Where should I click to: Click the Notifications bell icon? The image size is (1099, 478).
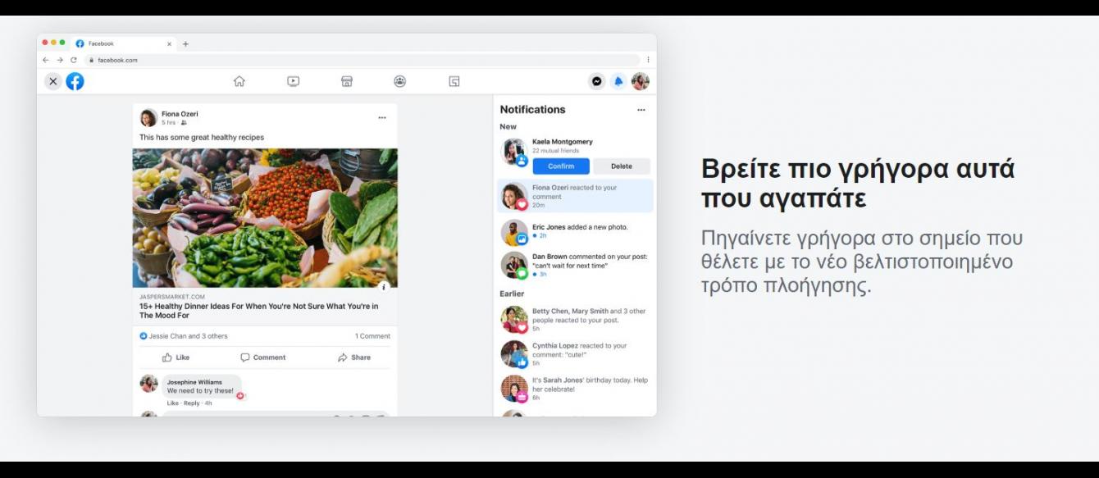[618, 81]
